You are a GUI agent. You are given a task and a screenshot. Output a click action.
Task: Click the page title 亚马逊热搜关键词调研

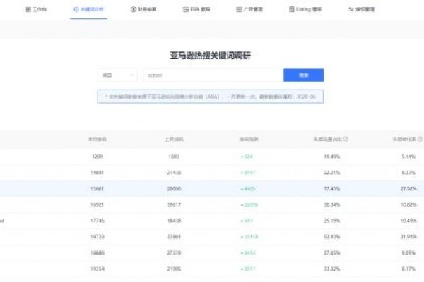tap(211, 55)
